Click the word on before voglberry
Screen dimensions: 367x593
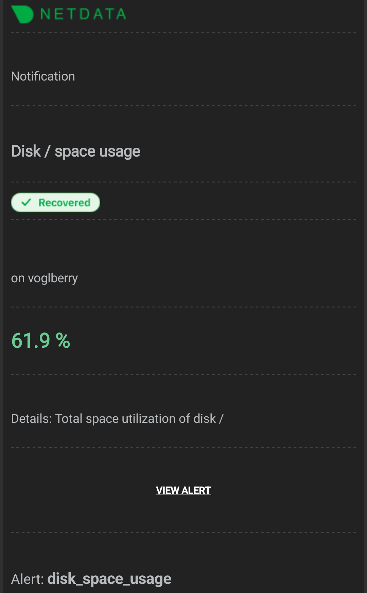[x=18, y=278]
